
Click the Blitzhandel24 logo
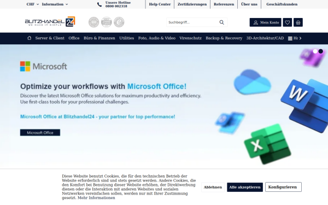(50, 21)
